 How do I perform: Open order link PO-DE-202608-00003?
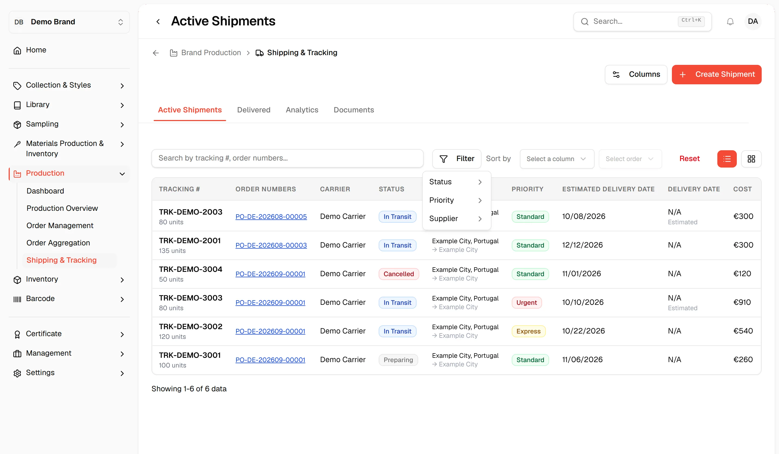coord(271,246)
